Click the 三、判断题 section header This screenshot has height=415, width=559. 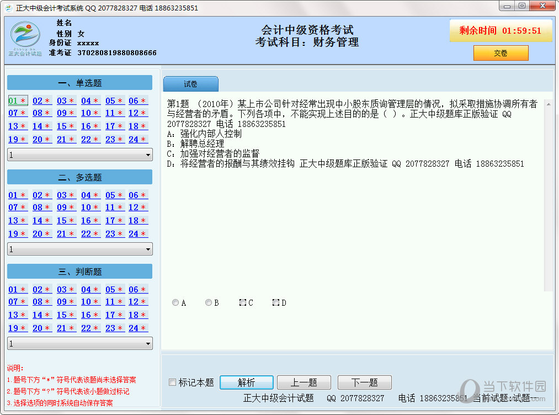point(80,272)
